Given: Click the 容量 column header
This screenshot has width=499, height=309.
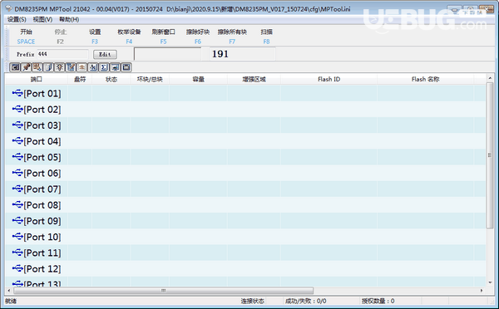Looking at the screenshot, I should 198,79.
